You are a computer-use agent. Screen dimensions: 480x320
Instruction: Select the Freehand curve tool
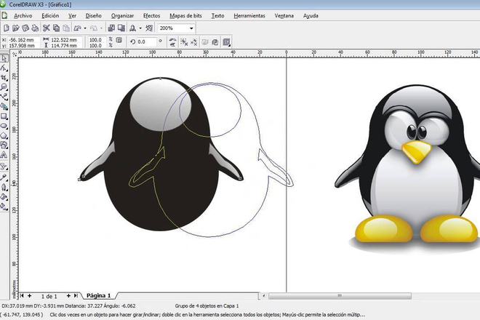point(4,97)
